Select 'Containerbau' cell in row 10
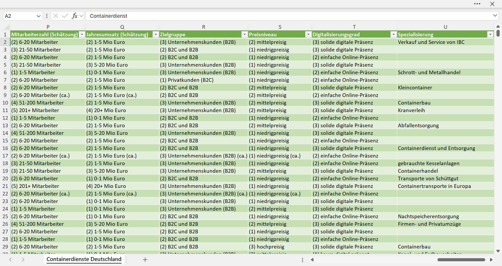 pos(445,103)
